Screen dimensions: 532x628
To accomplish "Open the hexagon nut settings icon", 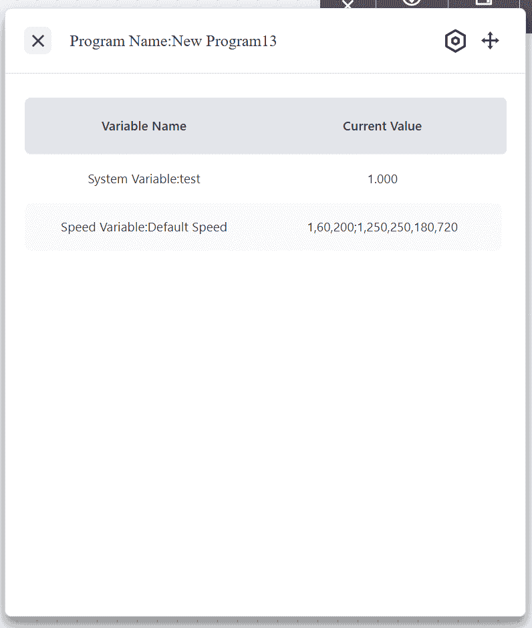I will pos(455,41).
